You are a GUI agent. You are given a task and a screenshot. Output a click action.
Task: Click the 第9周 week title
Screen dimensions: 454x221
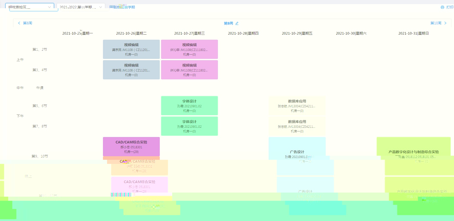228,23
